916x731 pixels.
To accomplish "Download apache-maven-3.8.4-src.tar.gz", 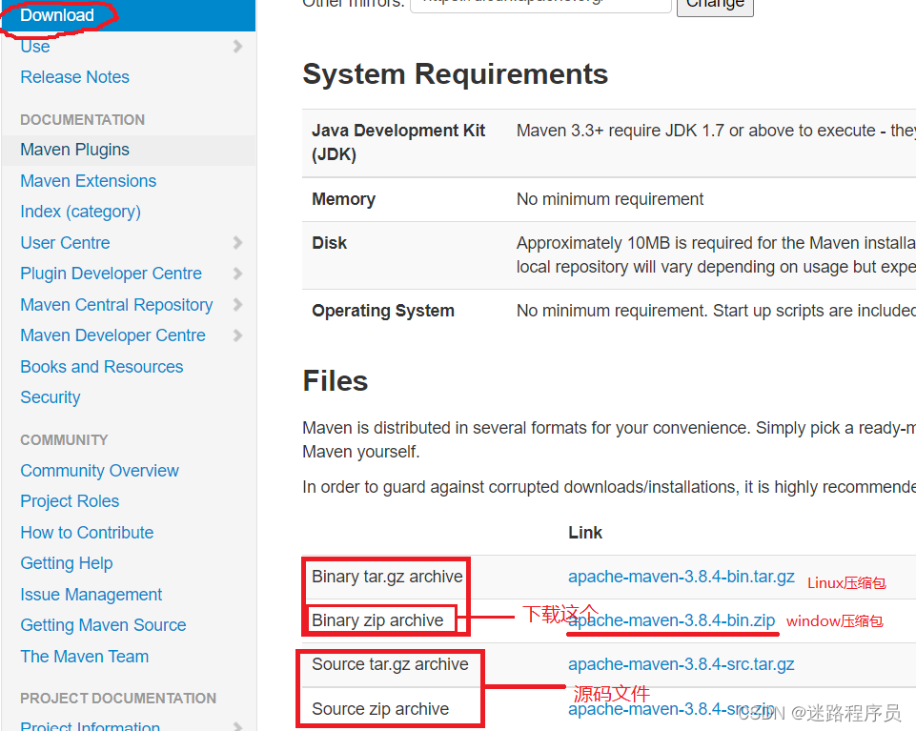I will click(682, 664).
